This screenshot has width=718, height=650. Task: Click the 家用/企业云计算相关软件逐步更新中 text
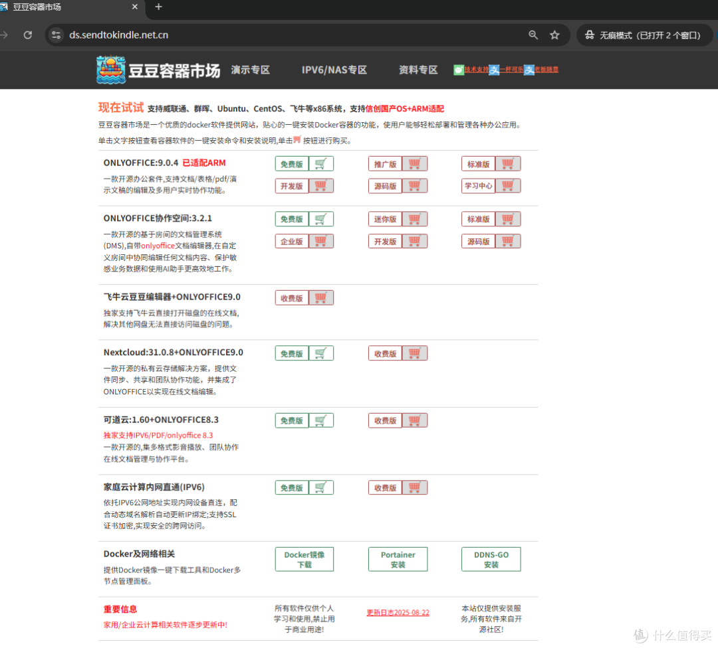166,625
